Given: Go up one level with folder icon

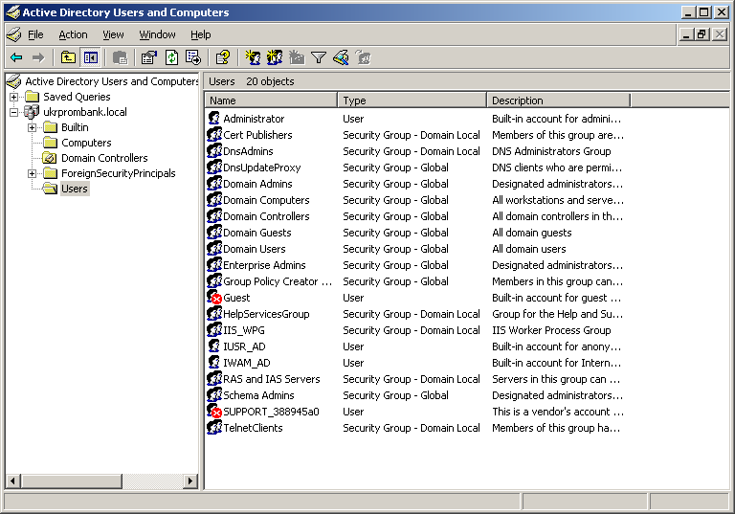Looking at the screenshot, I should [69, 57].
